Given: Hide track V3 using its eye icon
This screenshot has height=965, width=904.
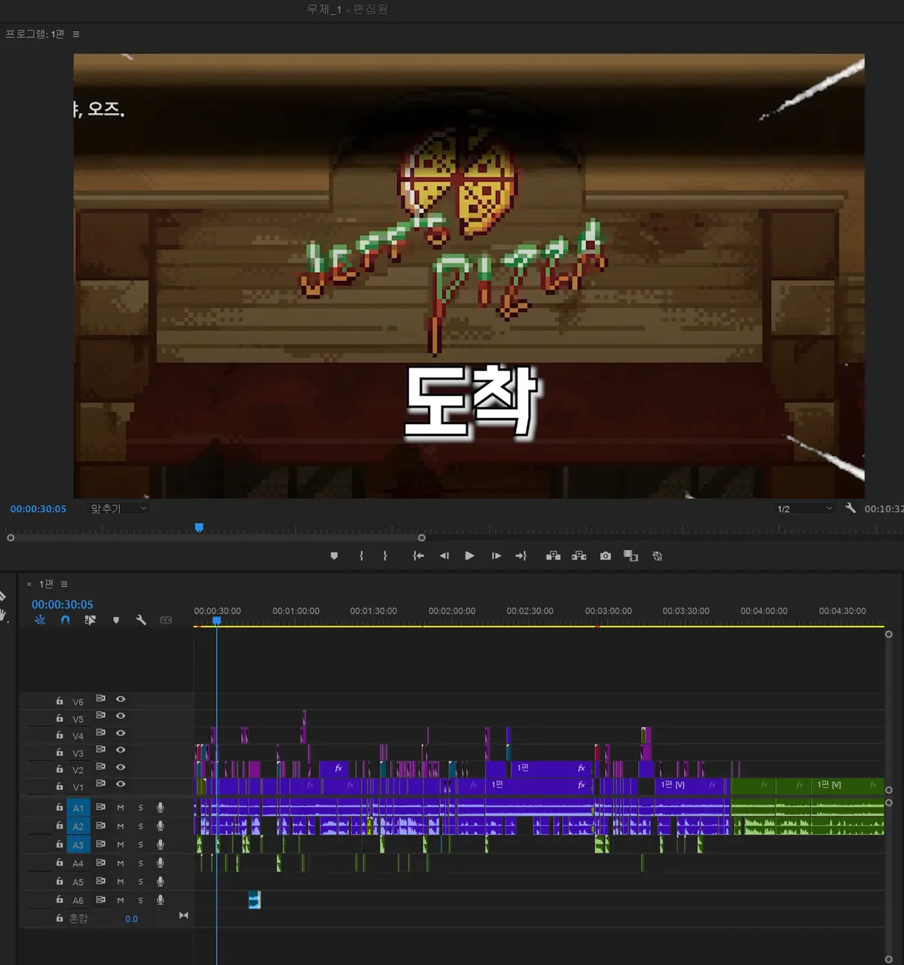Looking at the screenshot, I should (121, 750).
